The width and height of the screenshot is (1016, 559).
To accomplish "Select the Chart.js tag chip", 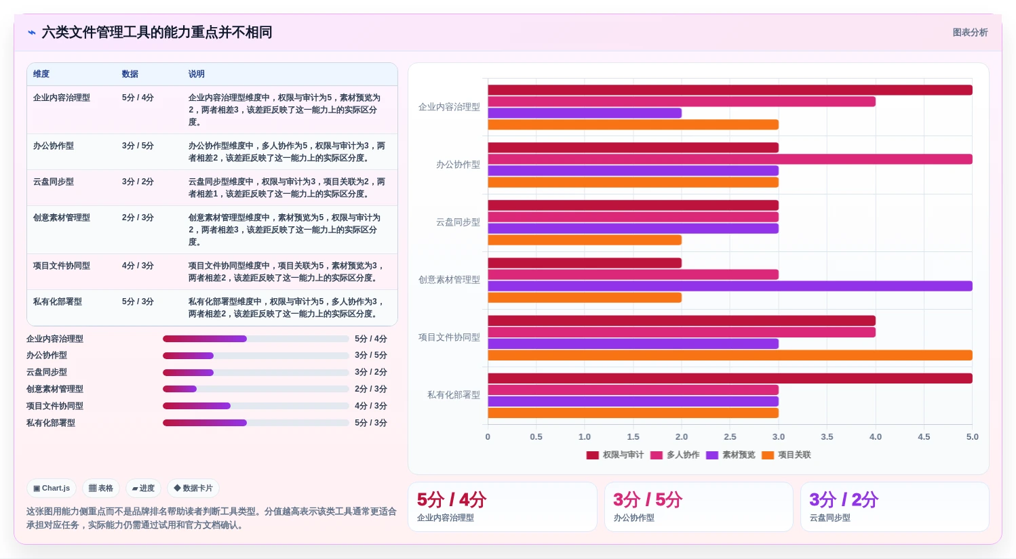I will 52,488.
